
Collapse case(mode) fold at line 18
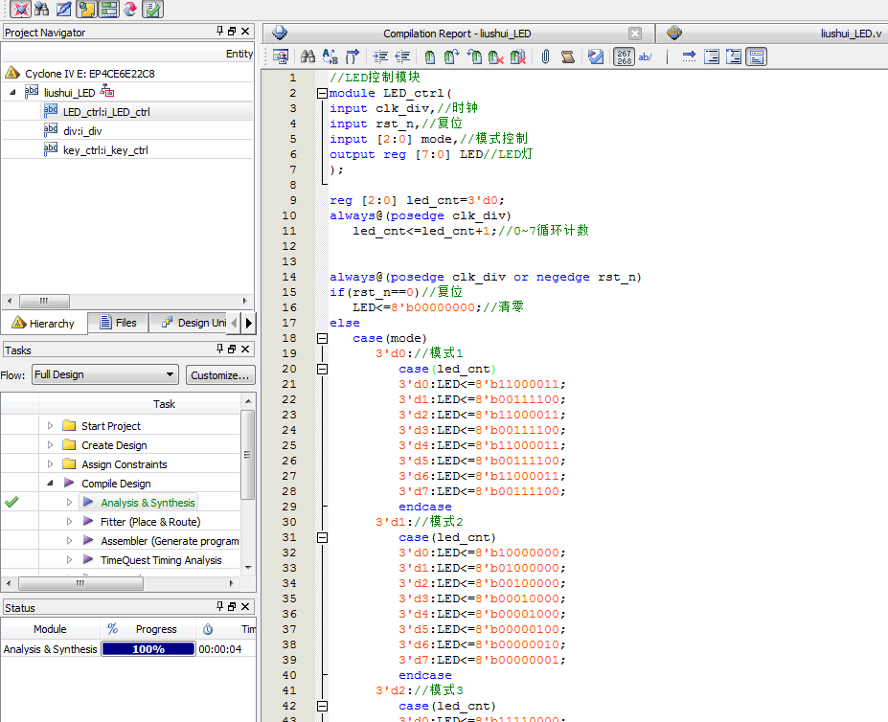pos(322,338)
